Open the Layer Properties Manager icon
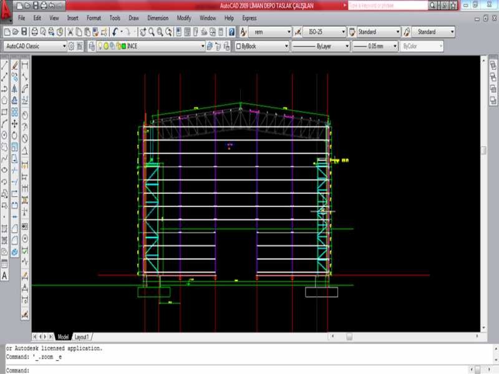The height and width of the screenshot is (374, 499). pos(91,46)
